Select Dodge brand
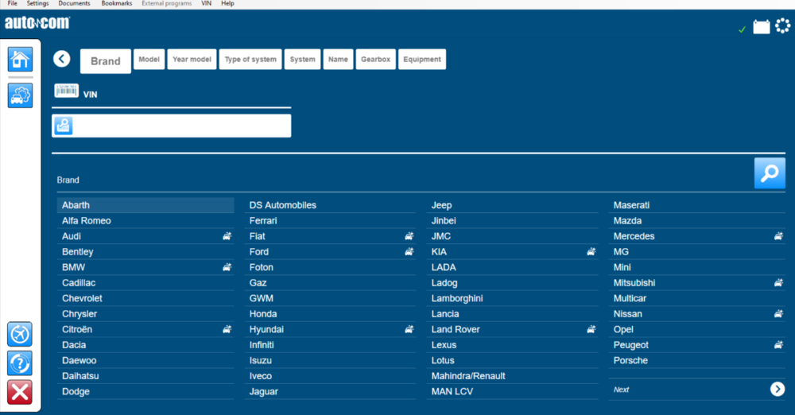The width and height of the screenshot is (795, 415). coord(145,392)
